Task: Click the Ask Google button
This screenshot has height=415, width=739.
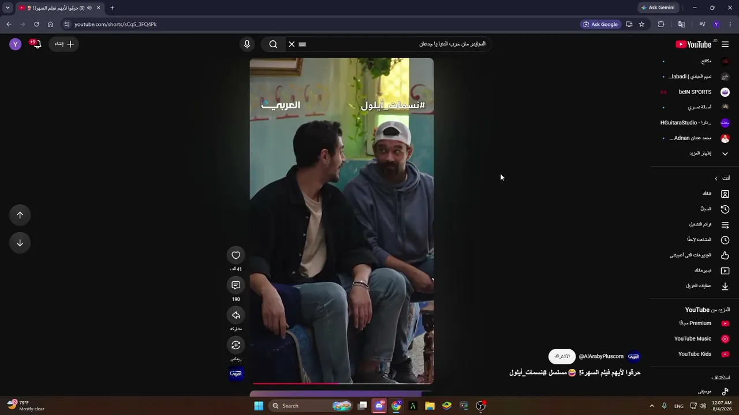Action: tap(600, 24)
